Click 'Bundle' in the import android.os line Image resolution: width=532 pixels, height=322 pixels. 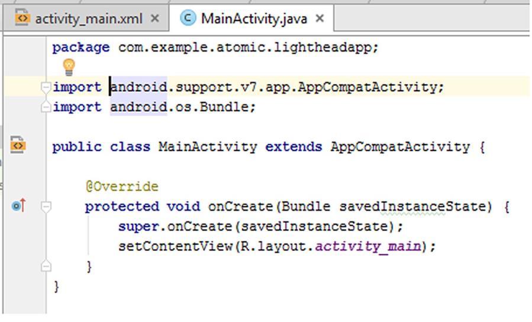pos(225,107)
